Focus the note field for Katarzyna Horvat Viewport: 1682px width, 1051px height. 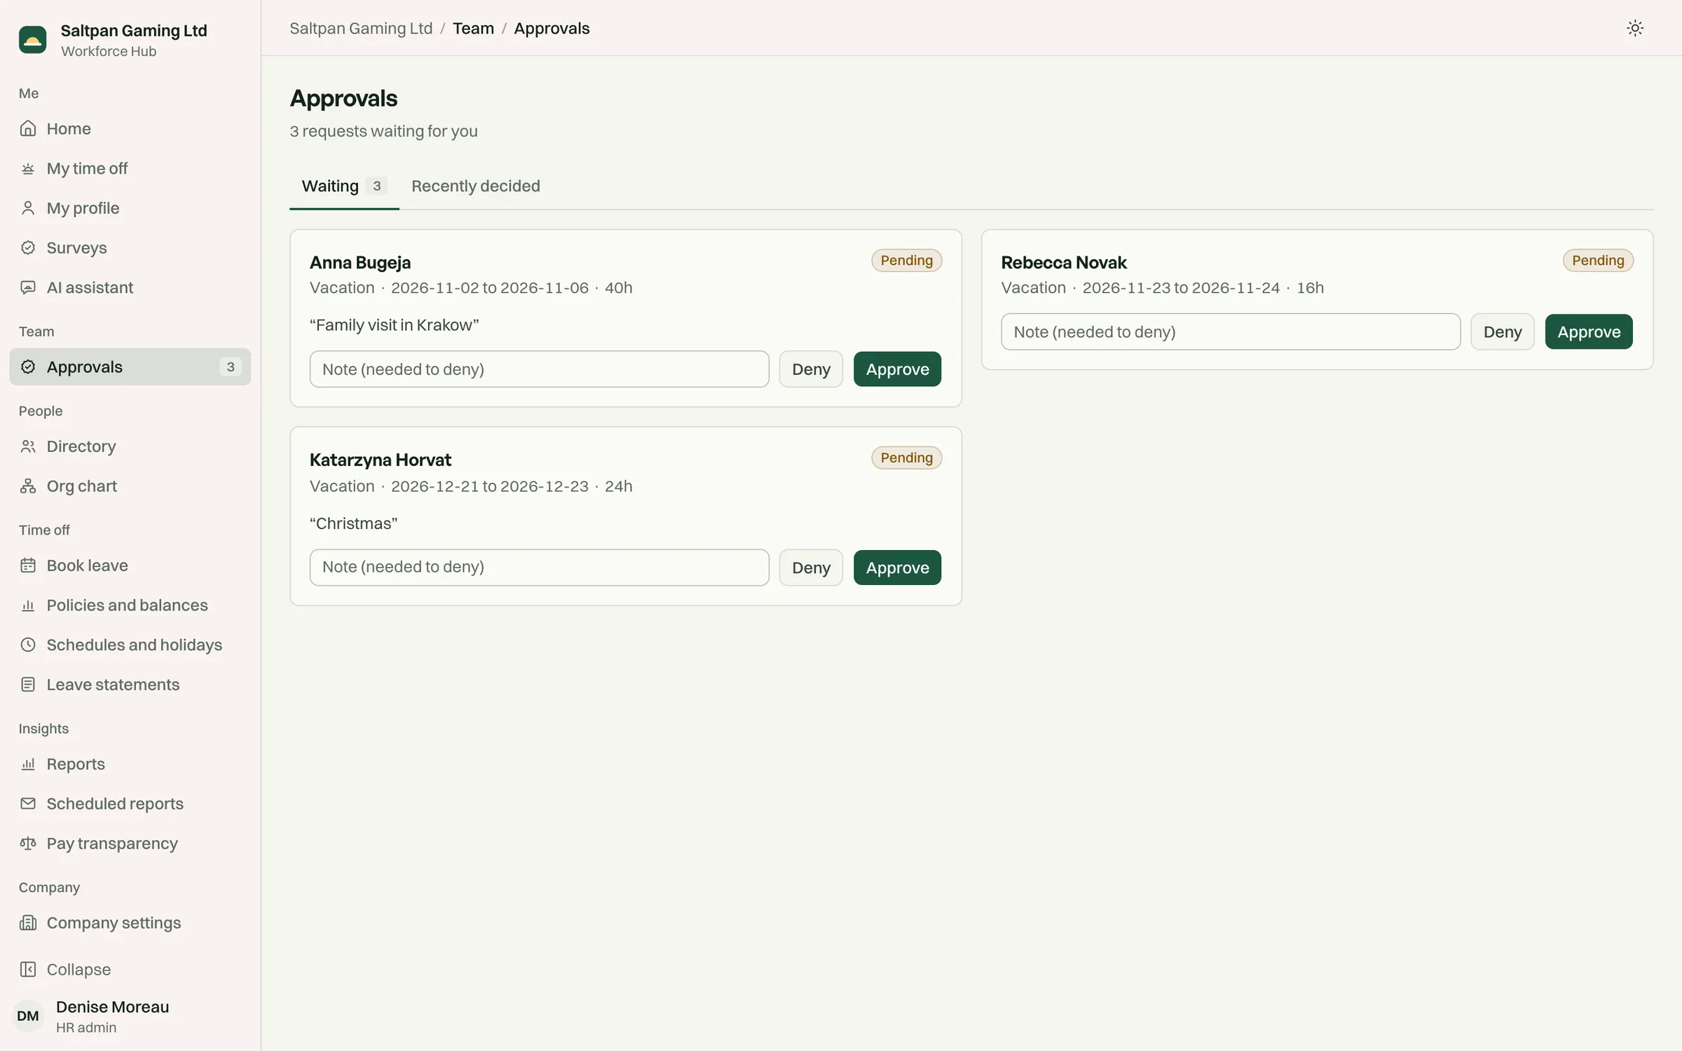tap(540, 568)
